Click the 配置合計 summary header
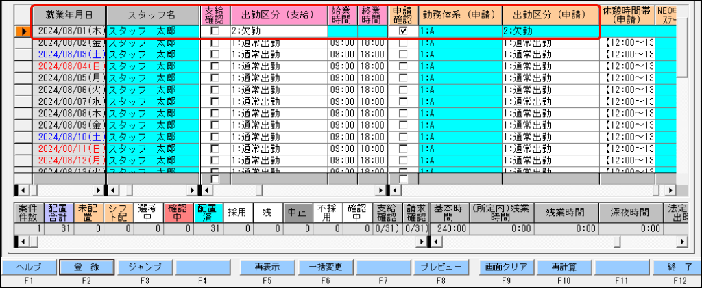 click(x=58, y=213)
